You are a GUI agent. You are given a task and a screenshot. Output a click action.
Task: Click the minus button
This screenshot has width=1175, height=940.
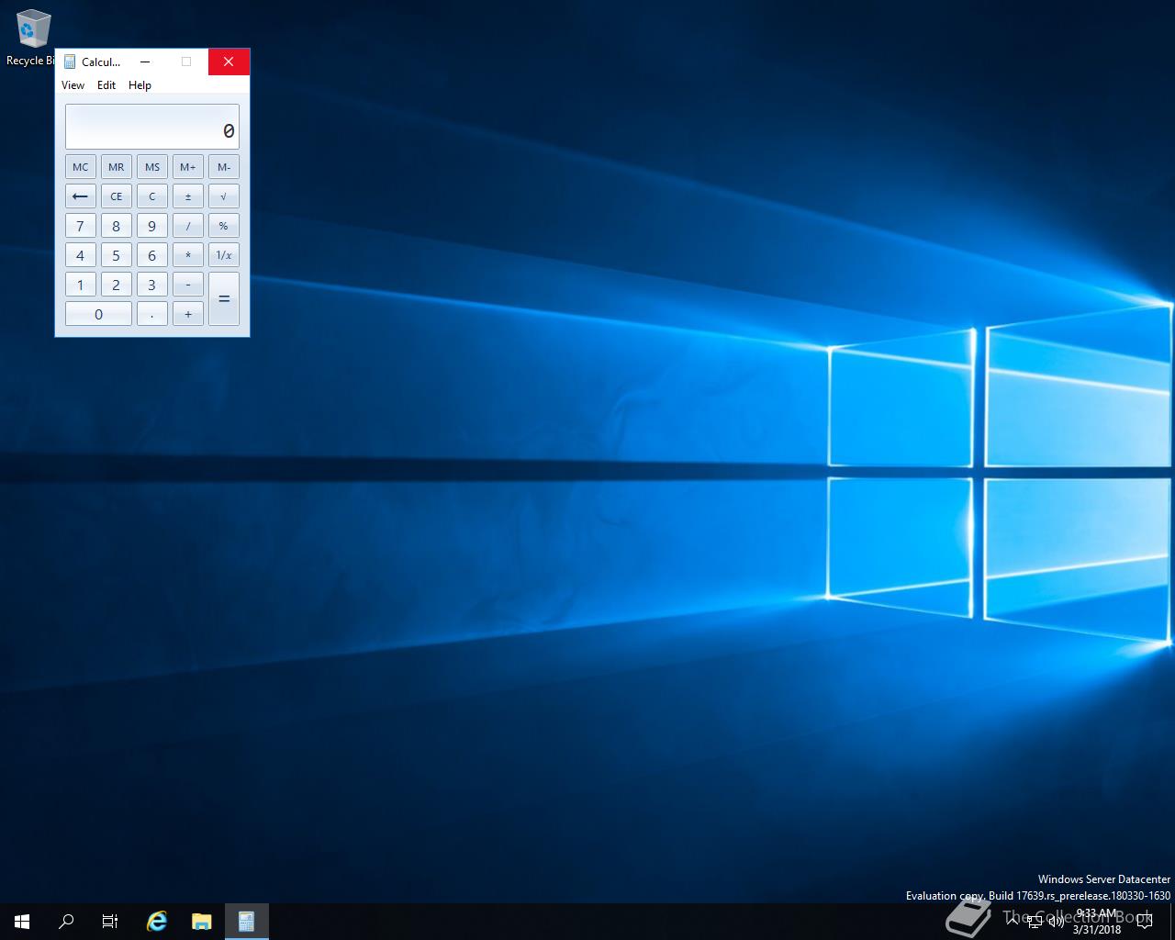click(x=188, y=285)
